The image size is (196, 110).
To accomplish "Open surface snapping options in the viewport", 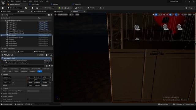I will click(x=167, y=15).
